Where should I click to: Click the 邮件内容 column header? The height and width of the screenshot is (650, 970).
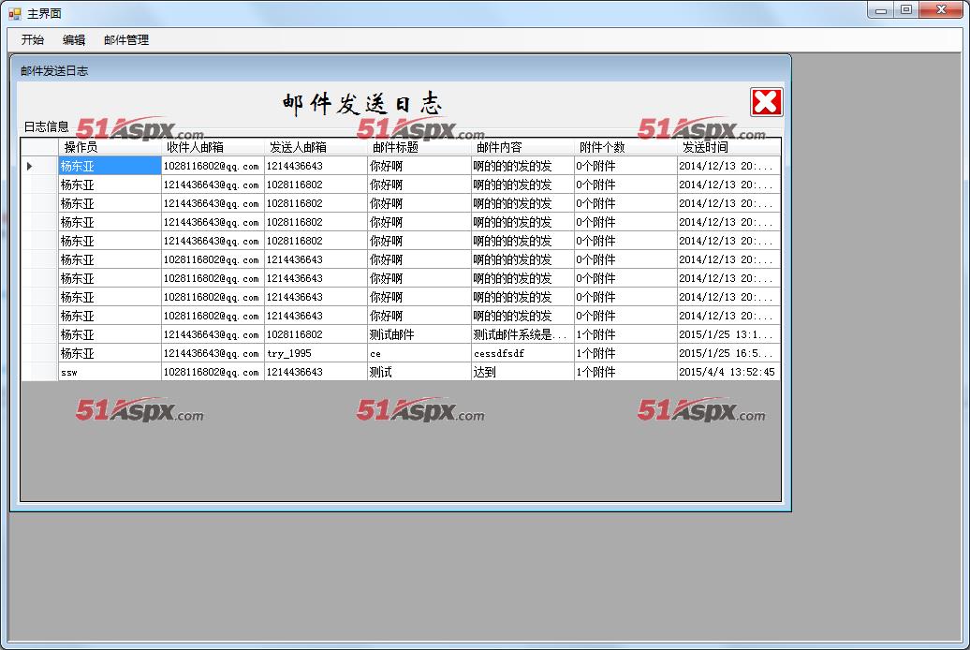522,147
